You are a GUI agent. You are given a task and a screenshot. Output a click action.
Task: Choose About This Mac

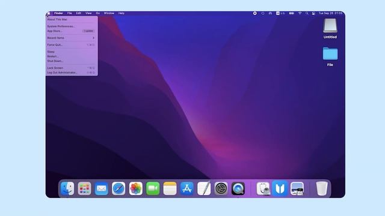point(72,19)
